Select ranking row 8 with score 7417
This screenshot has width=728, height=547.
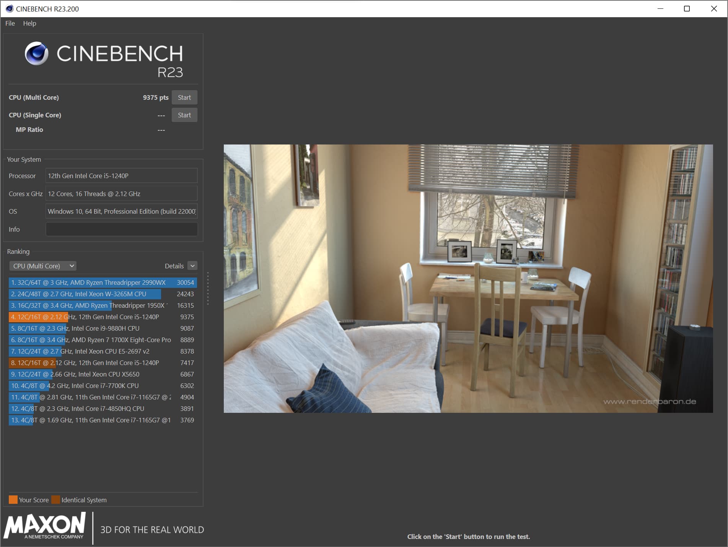103,363
